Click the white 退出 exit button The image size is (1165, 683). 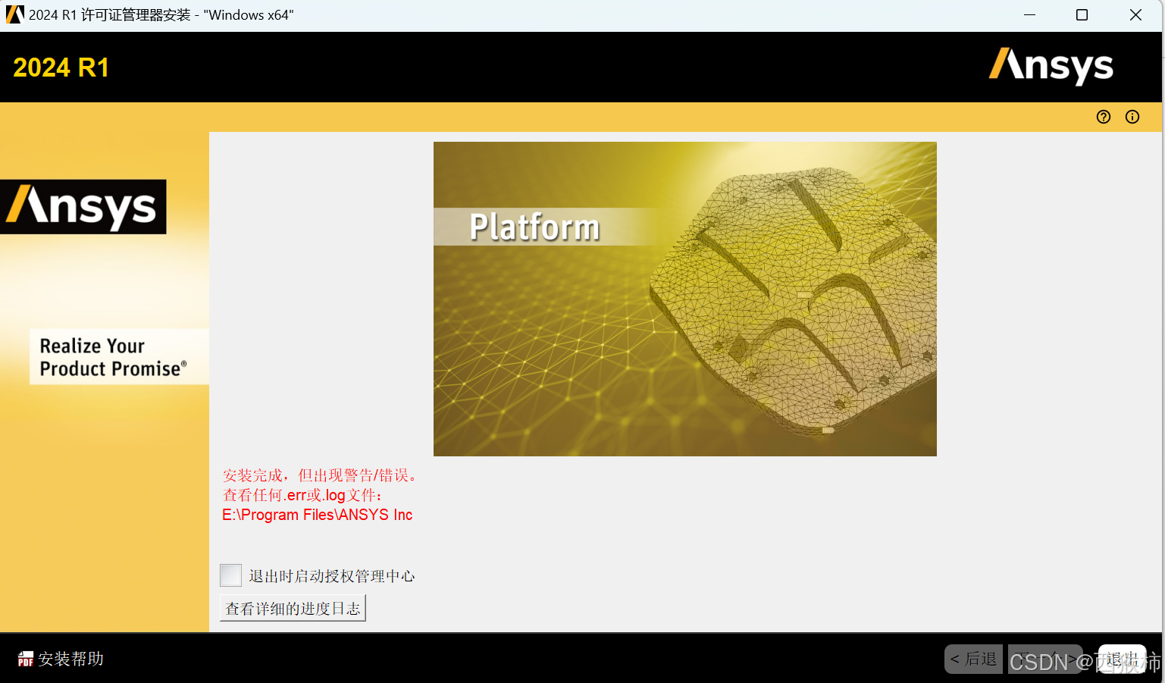pyautogui.click(x=1122, y=659)
